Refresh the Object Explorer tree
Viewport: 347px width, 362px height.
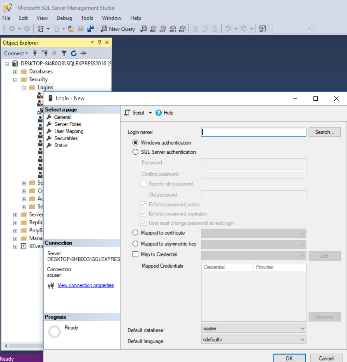click(74, 53)
